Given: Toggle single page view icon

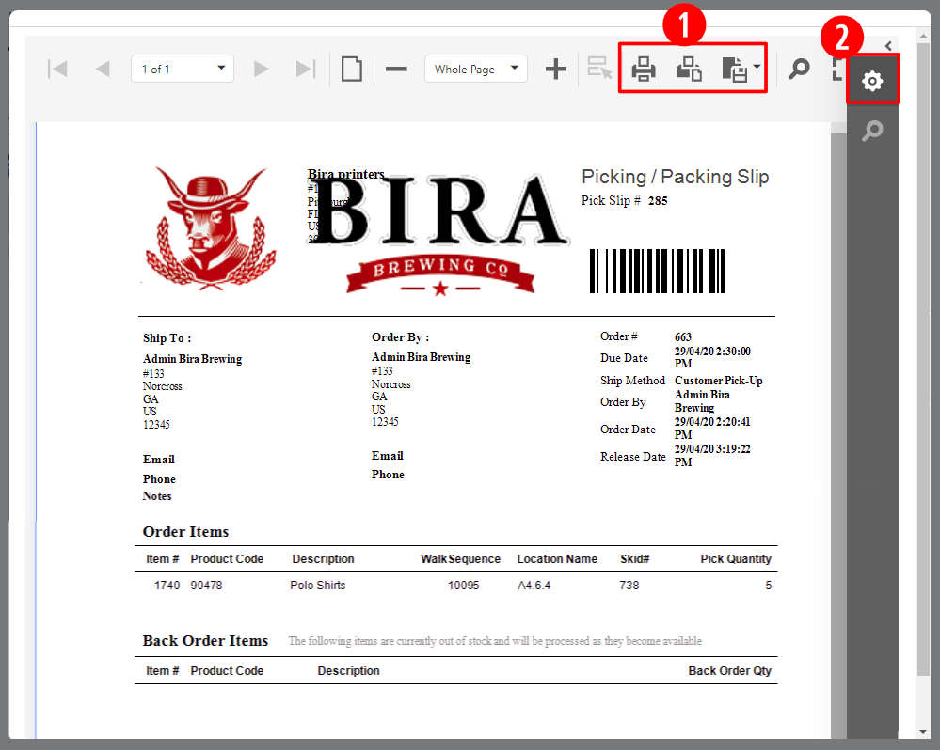Looking at the screenshot, I should [x=352, y=69].
